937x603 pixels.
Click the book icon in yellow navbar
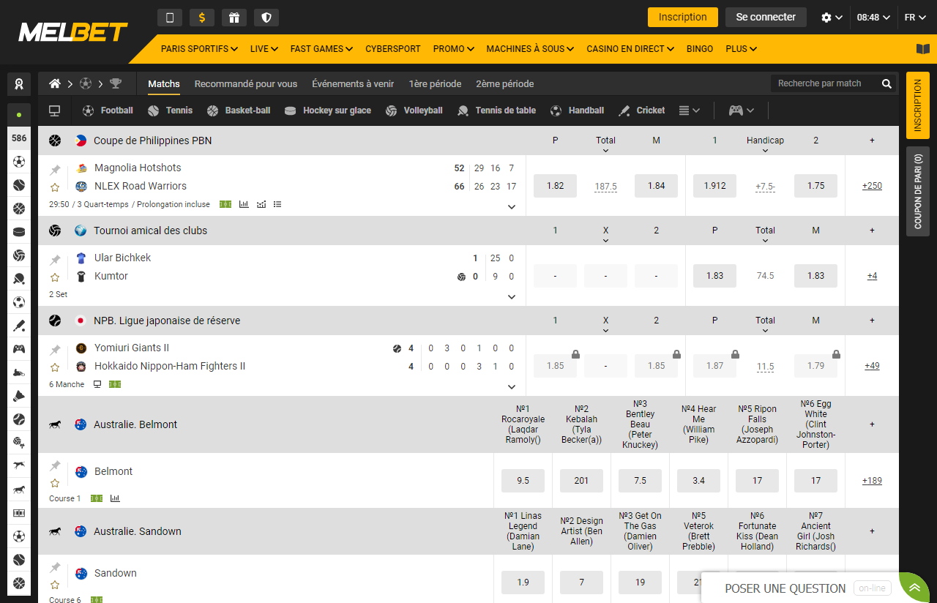[922, 49]
